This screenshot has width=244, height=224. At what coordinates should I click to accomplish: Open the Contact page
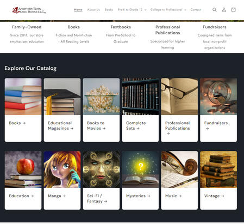(196, 10)
